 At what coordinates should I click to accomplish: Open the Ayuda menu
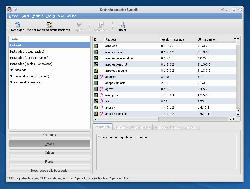72,16
